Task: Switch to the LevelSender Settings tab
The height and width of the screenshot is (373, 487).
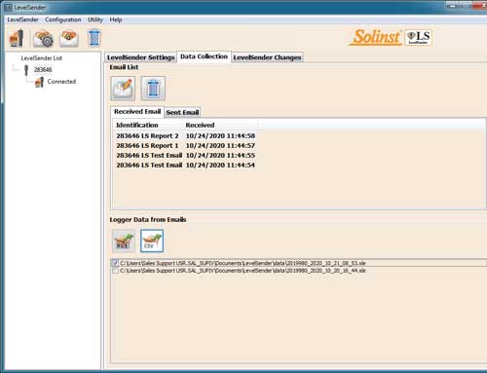Action: click(x=140, y=57)
